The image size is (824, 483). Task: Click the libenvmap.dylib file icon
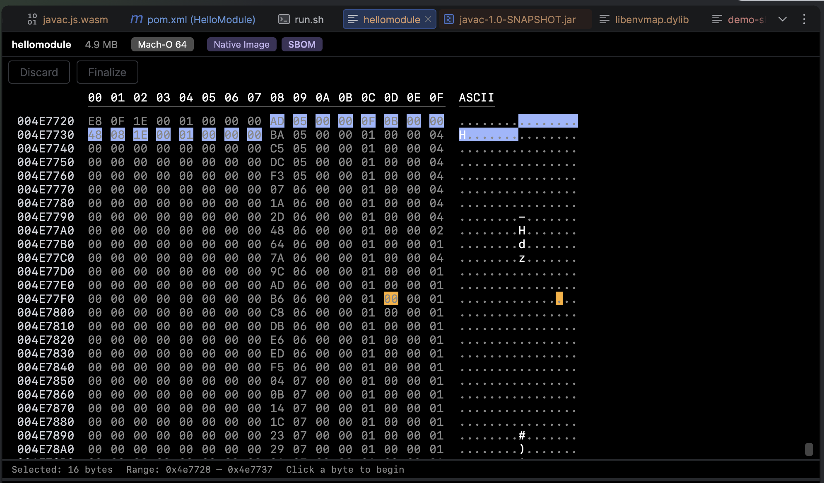604,19
